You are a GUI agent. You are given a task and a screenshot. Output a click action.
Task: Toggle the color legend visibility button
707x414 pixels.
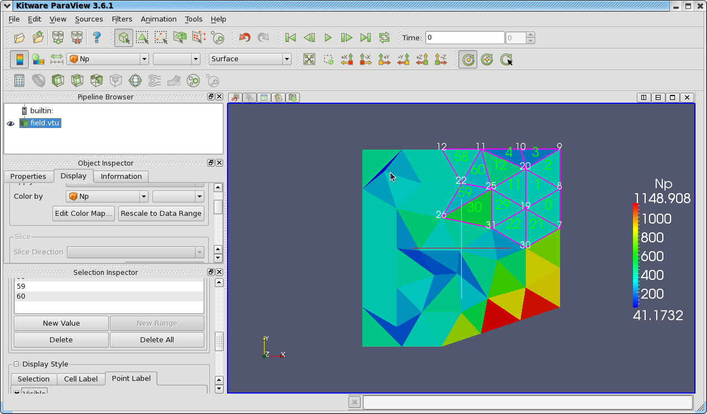[x=19, y=59]
